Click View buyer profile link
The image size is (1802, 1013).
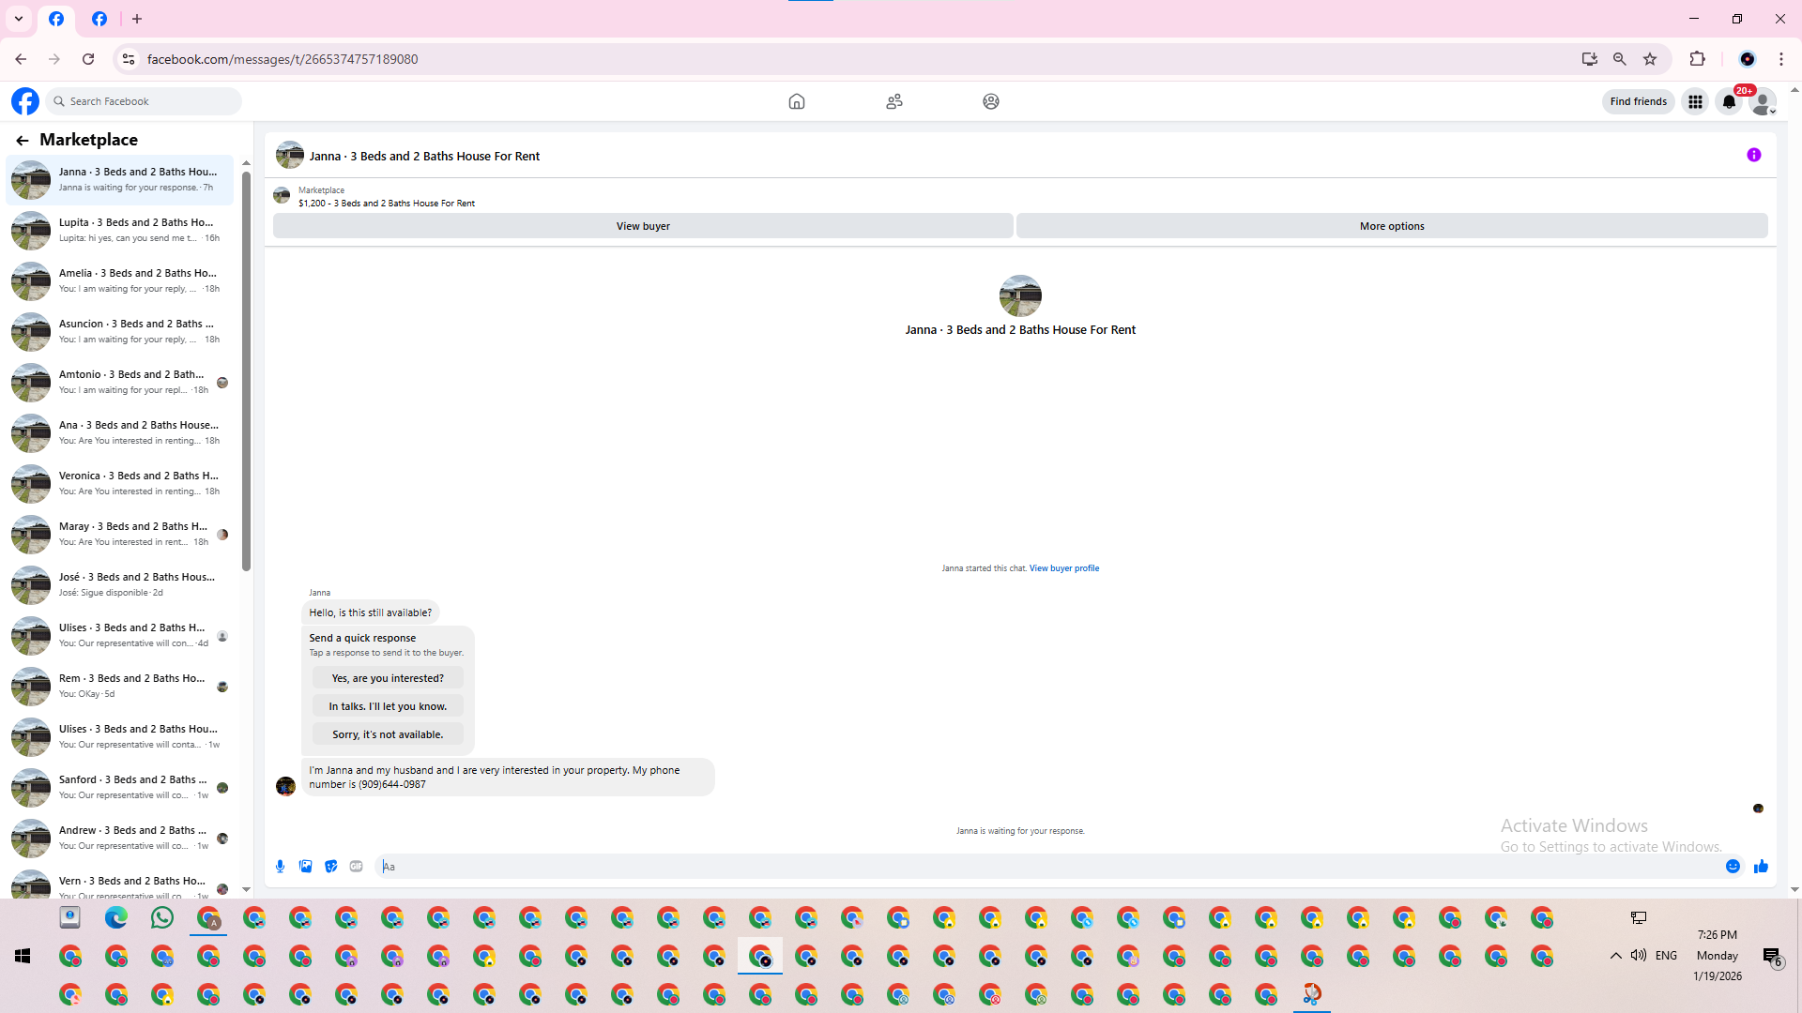pos(1063,568)
